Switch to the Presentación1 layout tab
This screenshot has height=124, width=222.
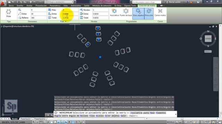26,119
